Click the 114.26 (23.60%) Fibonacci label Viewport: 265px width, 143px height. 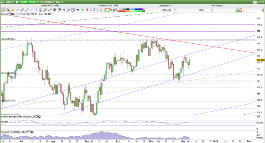(x=8, y=39)
